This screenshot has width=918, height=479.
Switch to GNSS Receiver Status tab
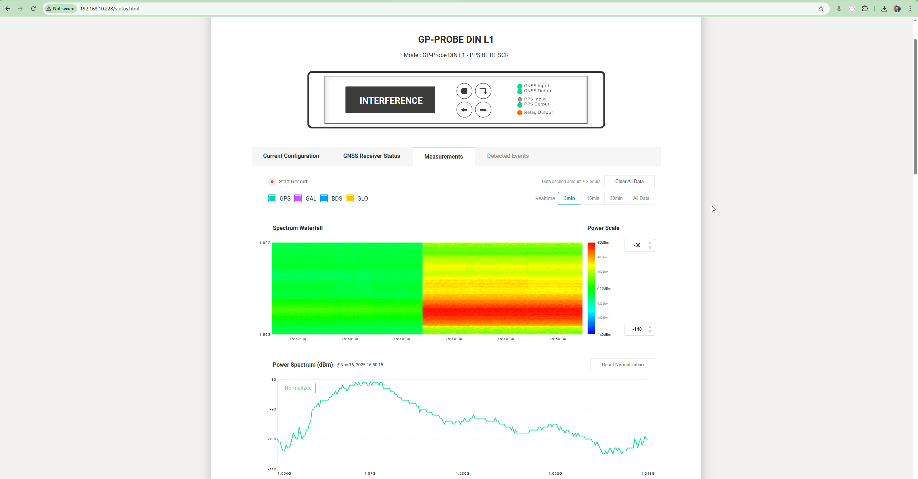click(371, 156)
